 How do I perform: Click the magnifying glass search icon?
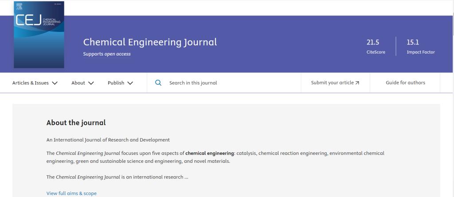tap(158, 83)
